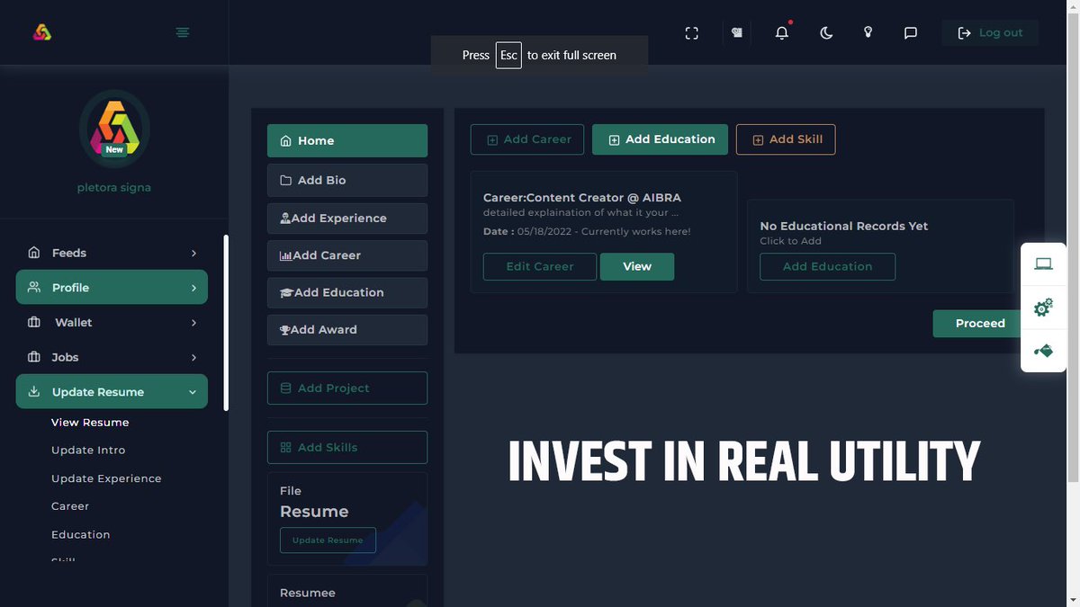Click the top Add Career outlined button

click(527, 139)
